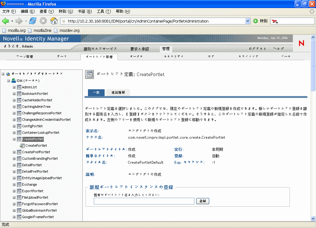Collapse the CreatePortlet tree node
The height and width of the screenshot is (228, 316).
[14, 139]
